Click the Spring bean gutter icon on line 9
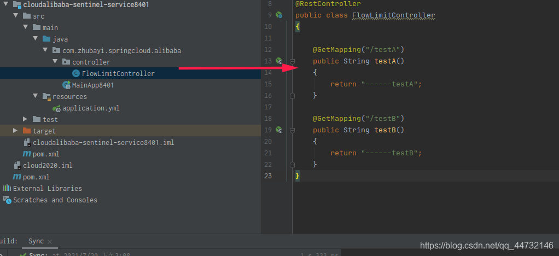Viewport: 559px width, 256px height. [279, 15]
